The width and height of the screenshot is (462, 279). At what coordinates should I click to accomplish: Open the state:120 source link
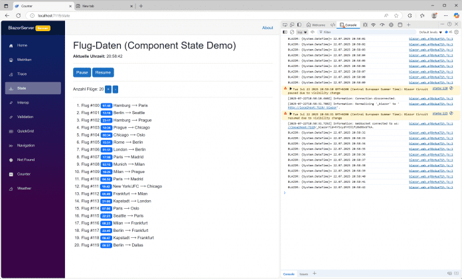tap(439, 88)
